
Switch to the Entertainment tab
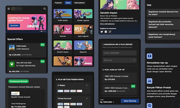pos(79,3)
